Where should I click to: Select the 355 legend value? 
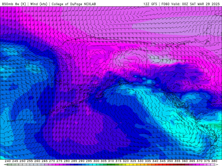pos(177,161)
